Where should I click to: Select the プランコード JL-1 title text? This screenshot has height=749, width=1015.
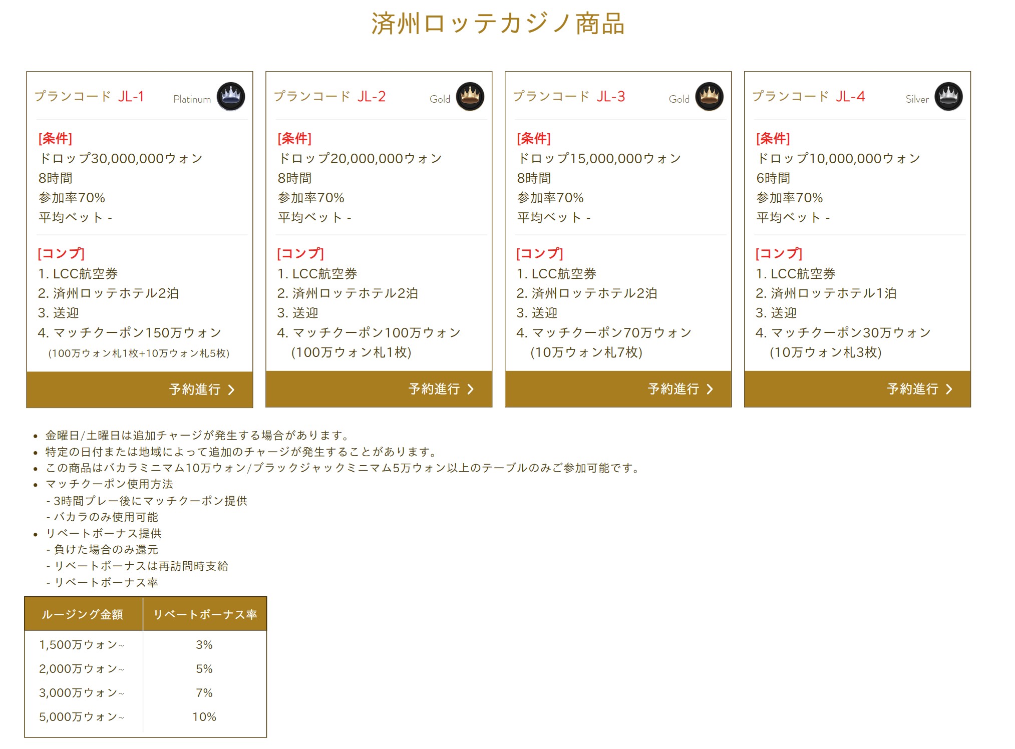point(89,96)
